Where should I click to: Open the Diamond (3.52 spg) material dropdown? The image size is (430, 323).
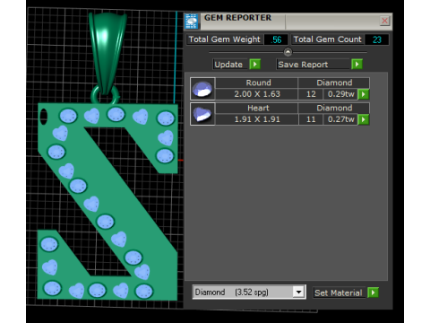pos(298,292)
